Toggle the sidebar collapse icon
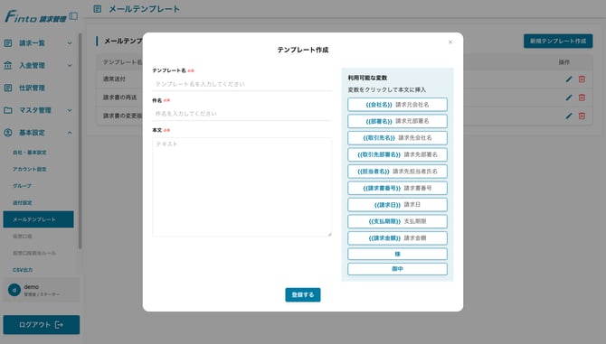The width and height of the screenshot is (606, 344). 73,16
